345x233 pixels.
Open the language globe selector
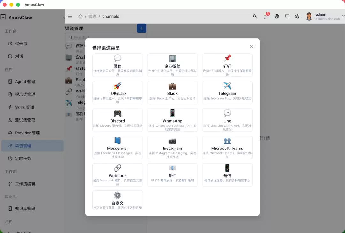[x=277, y=16]
